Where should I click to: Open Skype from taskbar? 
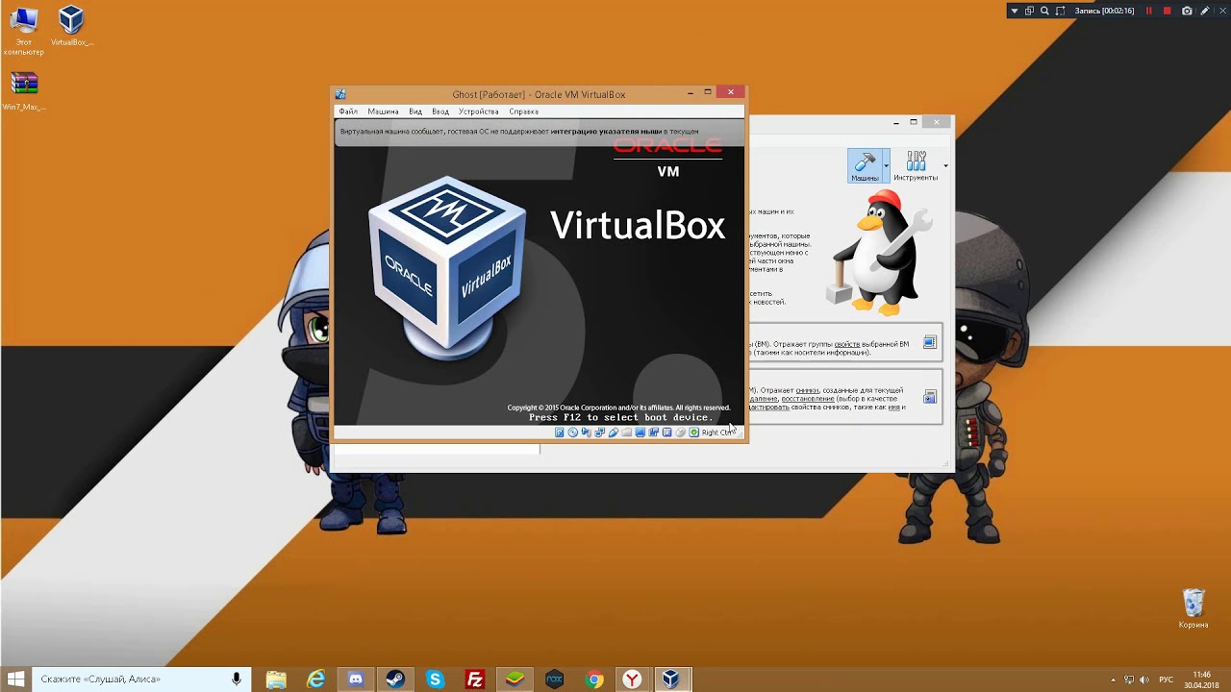click(x=435, y=680)
